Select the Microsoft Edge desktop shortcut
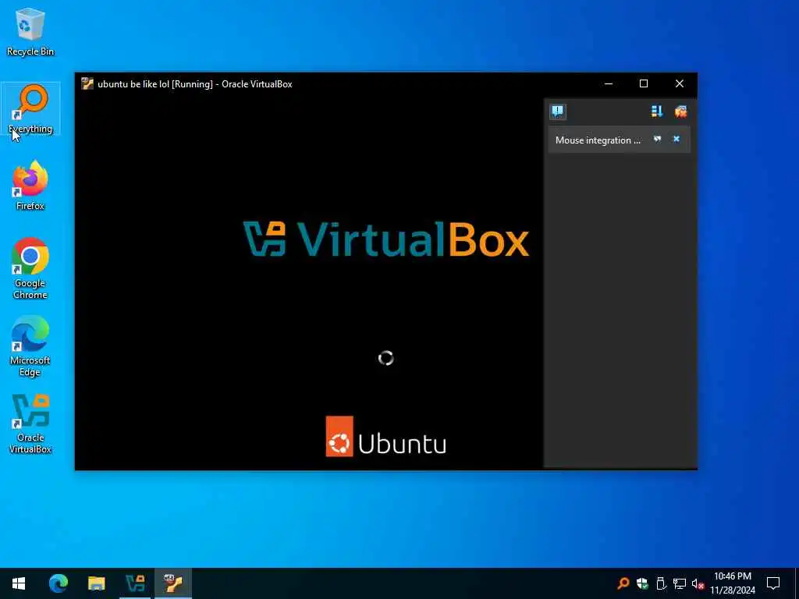The height and width of the screenshot is (599, 799). 30,346
